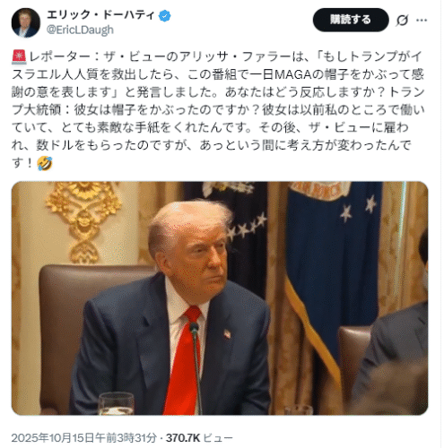The height and width of the screenshot is (448, 444).
Task: Click the flag lapel pin in the video
Action: [x=227, y=333]
